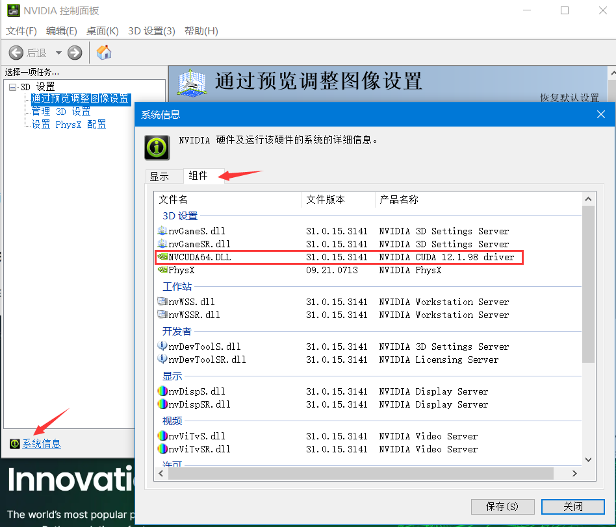Screen dimensions: 616x527
Task: Click the 保存(S) button
Action: 502,507
